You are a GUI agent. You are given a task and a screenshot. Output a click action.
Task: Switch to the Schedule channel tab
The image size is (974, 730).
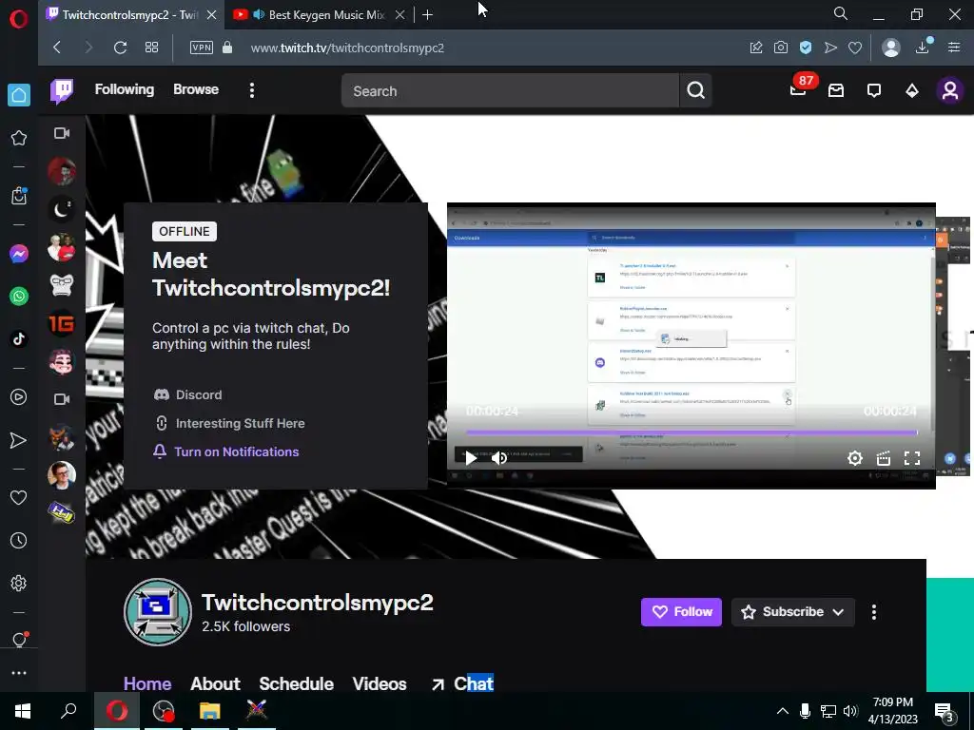point(297,683)
